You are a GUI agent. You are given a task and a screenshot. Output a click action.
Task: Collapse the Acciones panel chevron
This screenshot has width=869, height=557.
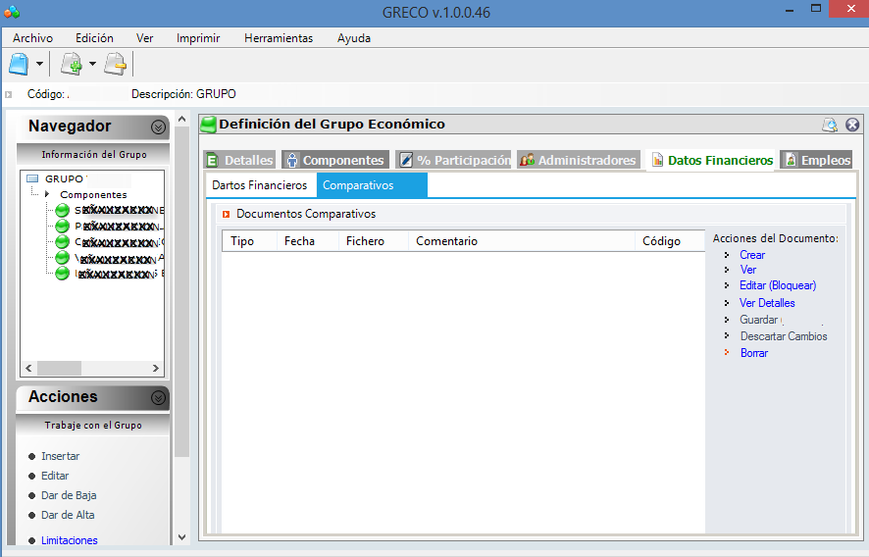click(158, 398)
